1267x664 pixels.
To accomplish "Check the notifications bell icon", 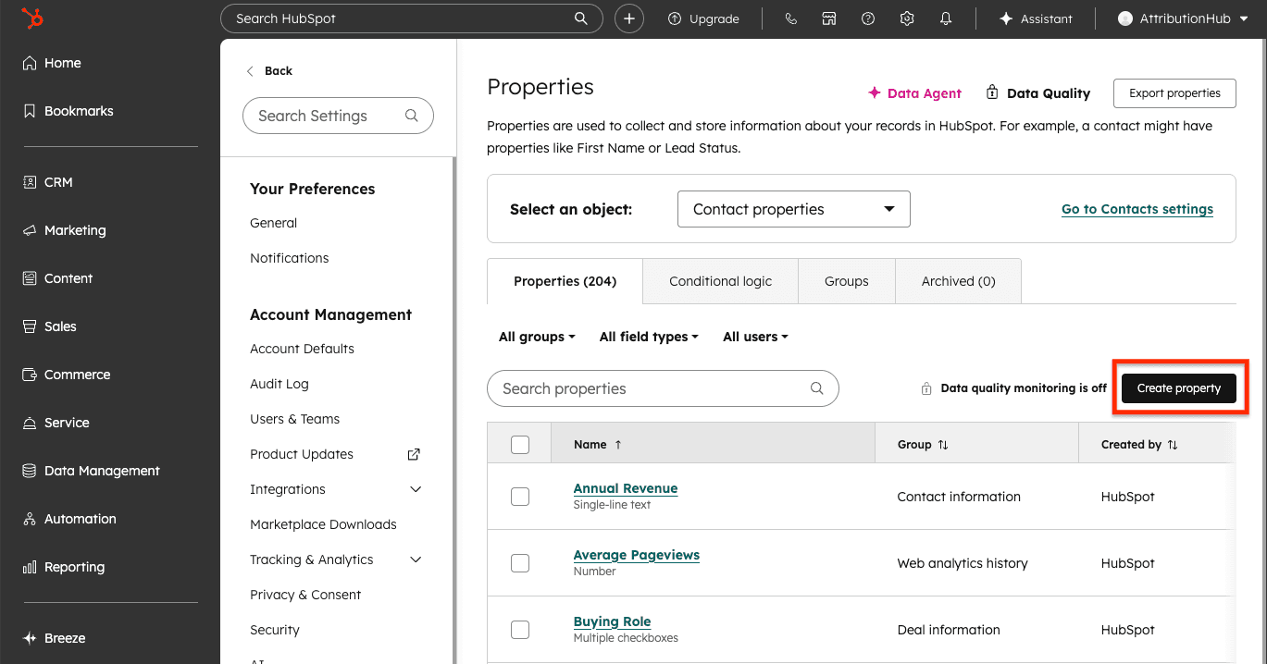I will (945, 18).
